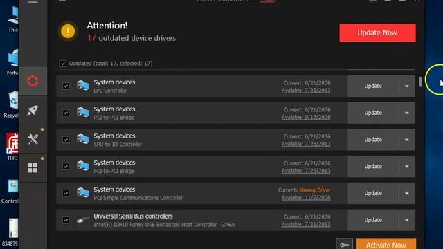The height and width of the screenshot is (249, 443).
Task: Open the Available 9/15/2006 link
Action: pos(306,117)
